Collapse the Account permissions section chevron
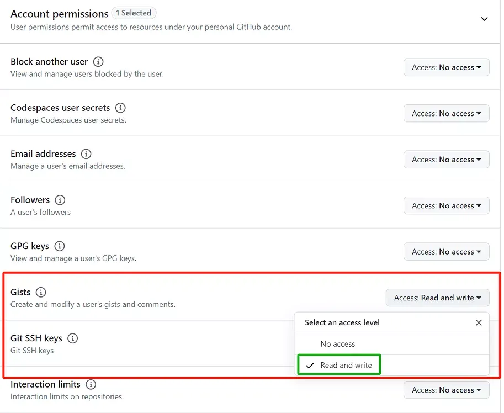Screen dimensions: 504x413 (x=484, y=19)
